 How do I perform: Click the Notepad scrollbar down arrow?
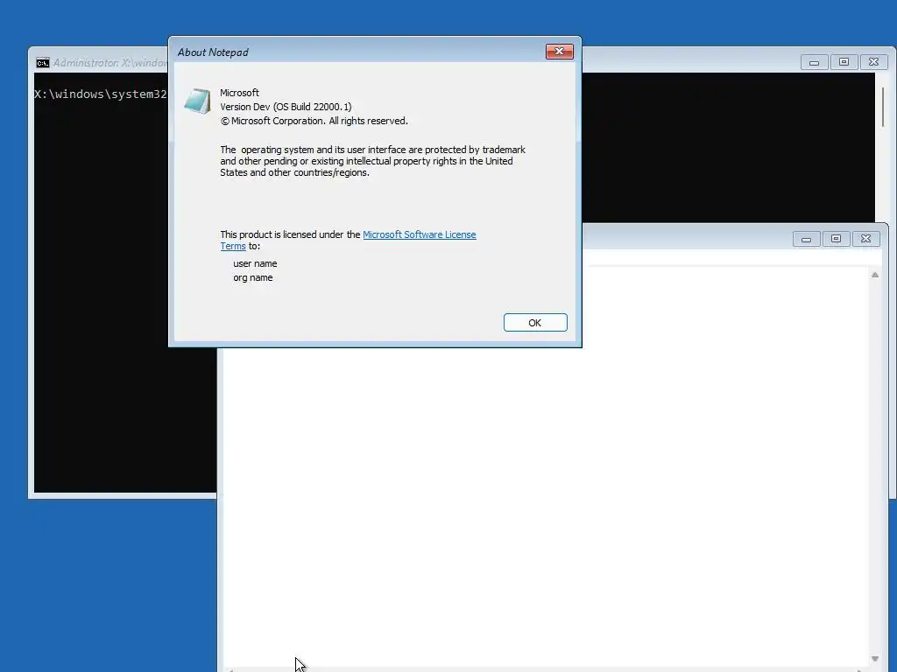coord(875,659)
